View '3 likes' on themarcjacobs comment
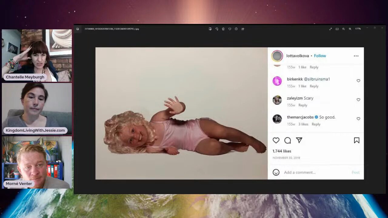 coord(303,124)
